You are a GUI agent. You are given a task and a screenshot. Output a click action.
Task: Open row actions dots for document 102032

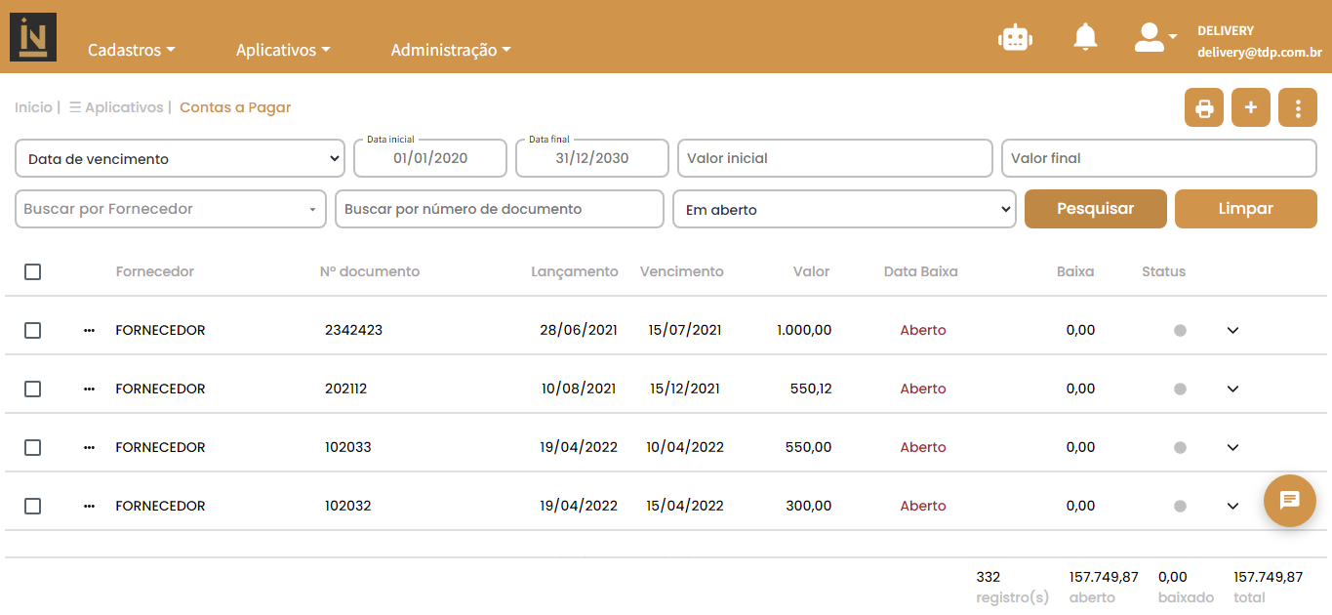90,507
